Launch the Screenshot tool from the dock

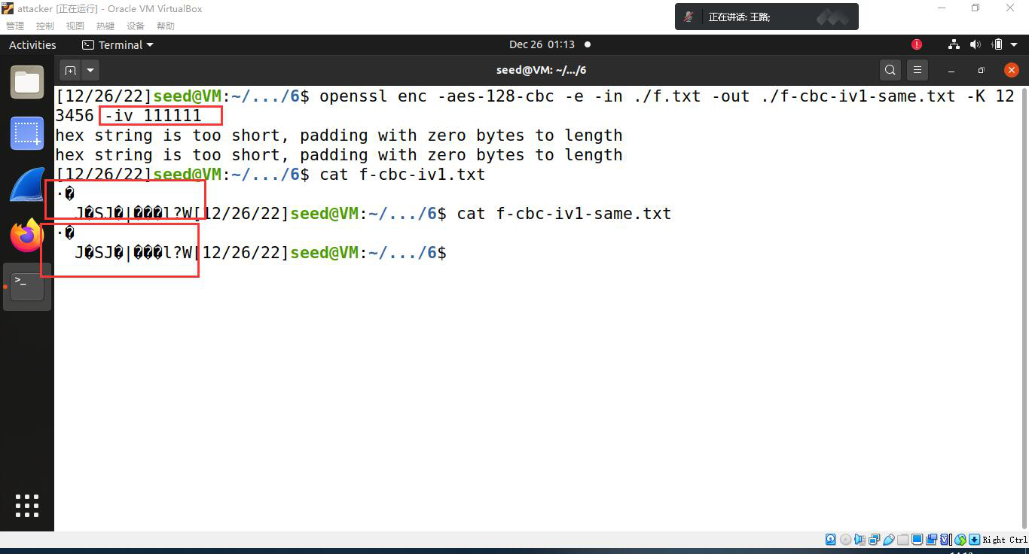tap(27, 134)
